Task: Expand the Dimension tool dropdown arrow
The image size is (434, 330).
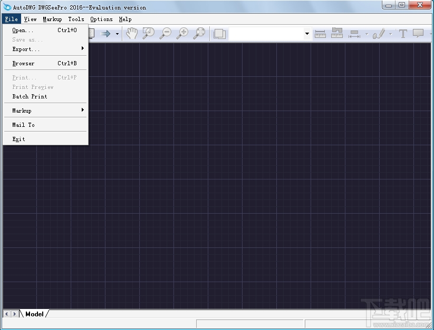Action: coord(367,34)
